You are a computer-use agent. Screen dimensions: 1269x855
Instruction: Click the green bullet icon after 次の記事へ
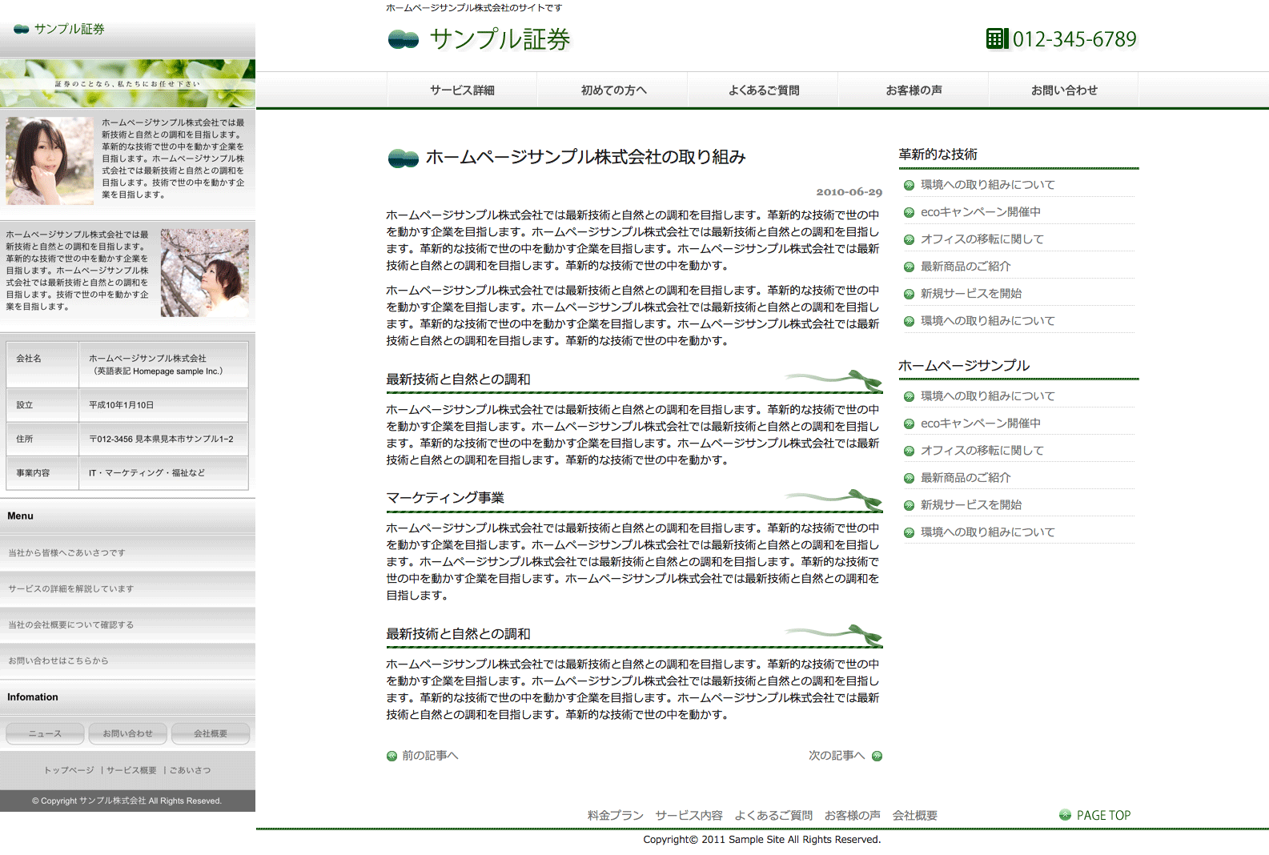point(877,756)
